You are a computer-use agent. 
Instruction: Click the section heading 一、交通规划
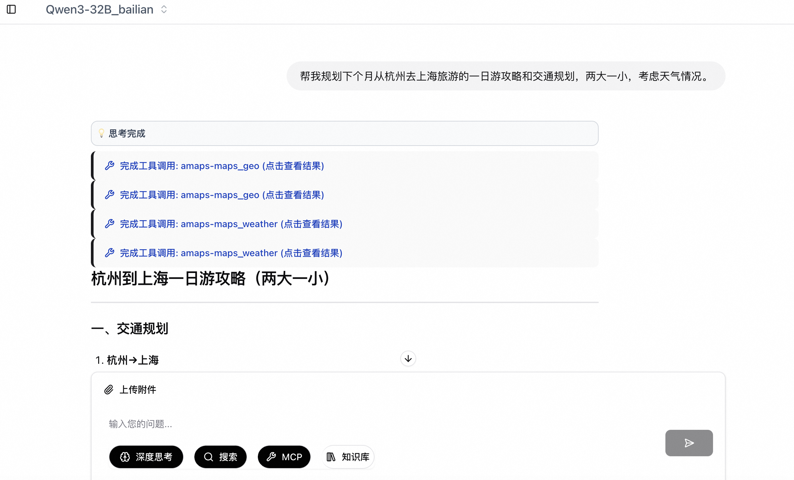click(130, 328)
